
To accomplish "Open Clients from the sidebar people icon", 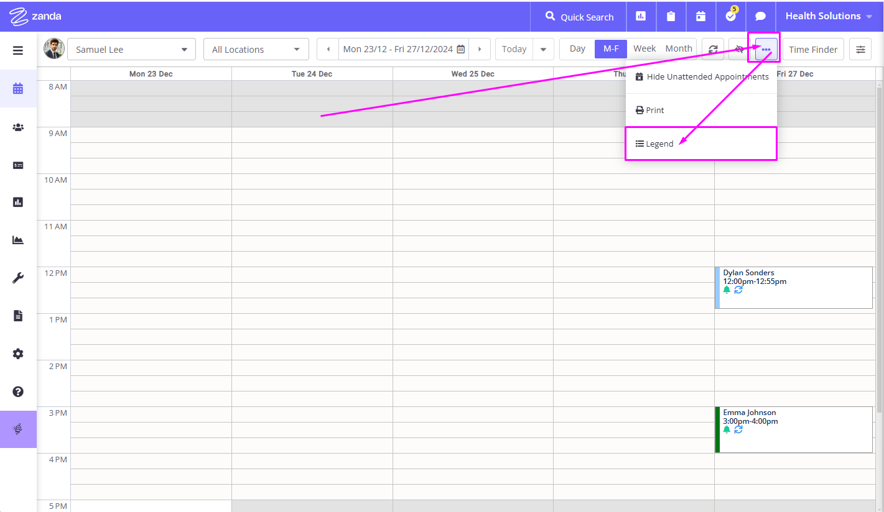I will pos(18,127).
